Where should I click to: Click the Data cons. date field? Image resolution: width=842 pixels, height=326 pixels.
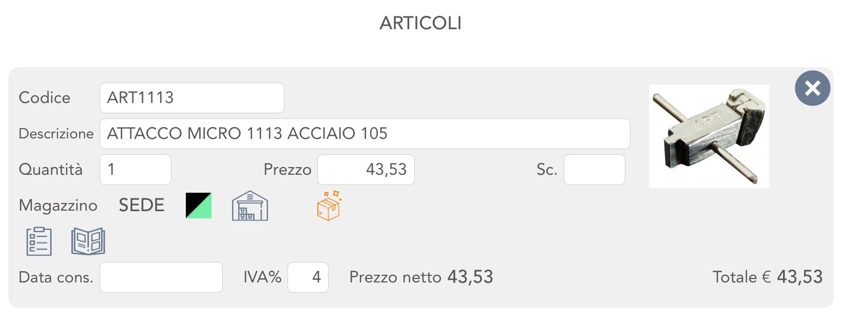click(161, 277)
